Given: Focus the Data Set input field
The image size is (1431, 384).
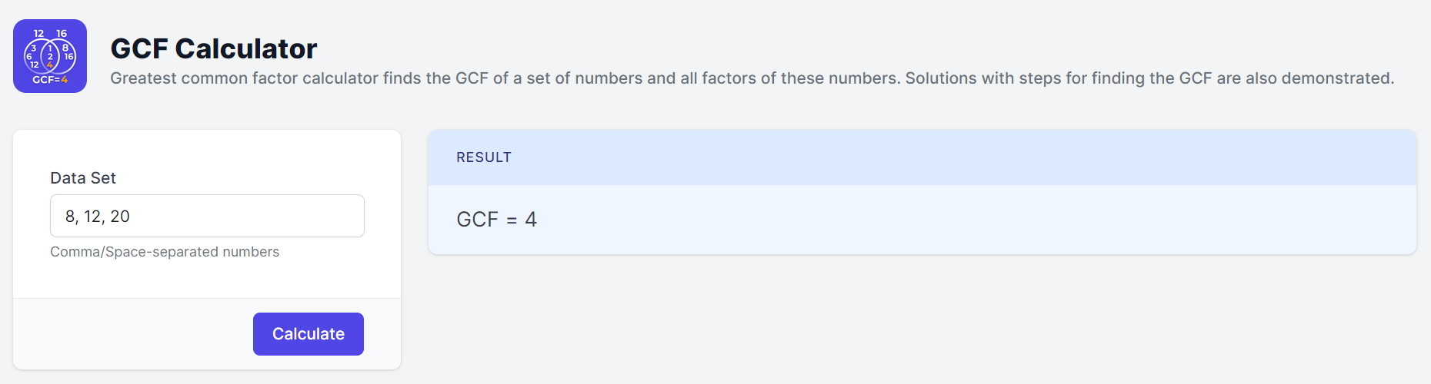Looking at the screenshot, I should click(x=207, y=216).
